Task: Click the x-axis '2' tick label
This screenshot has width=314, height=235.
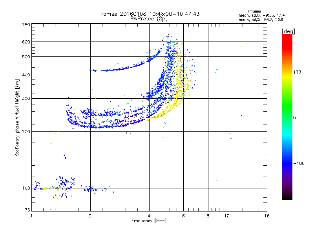Action: (x=90, y=216)
